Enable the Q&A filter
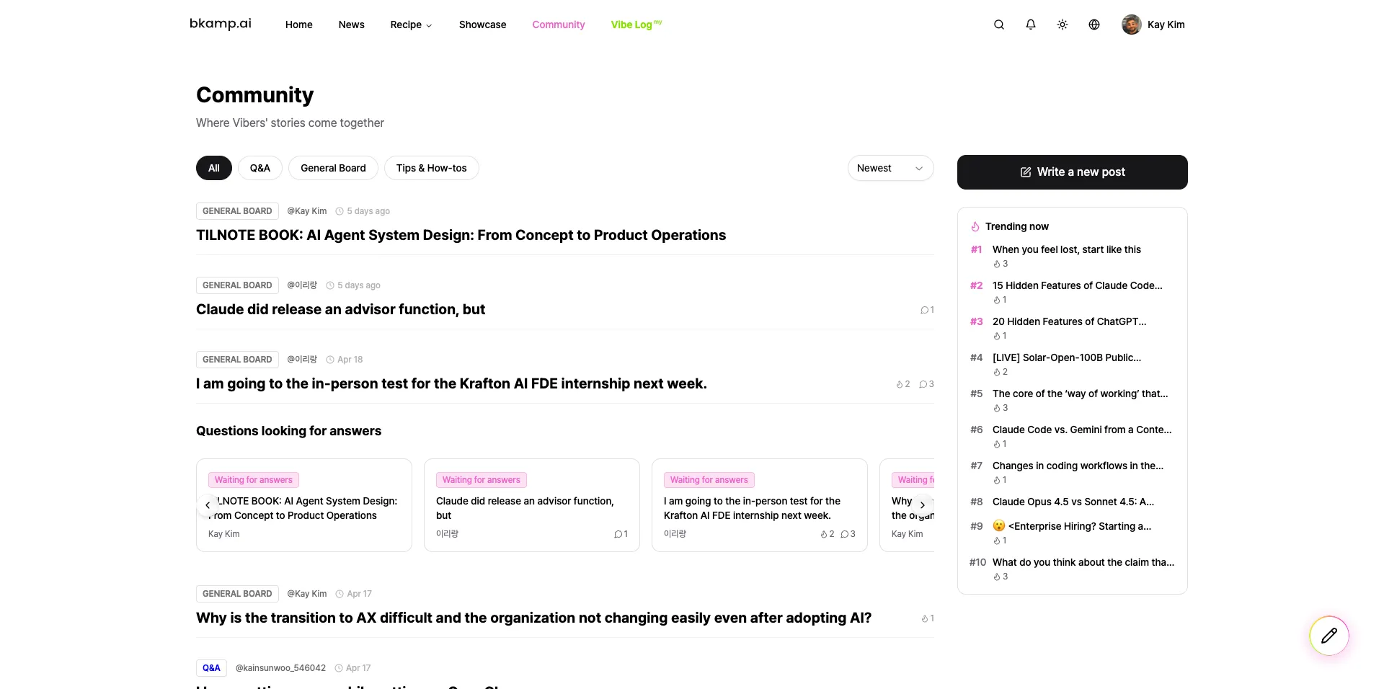This screenshot has width=1384, height=689. [259, 168]
